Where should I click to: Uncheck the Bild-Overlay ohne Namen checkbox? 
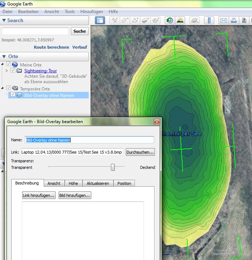(x=13, y=95)
